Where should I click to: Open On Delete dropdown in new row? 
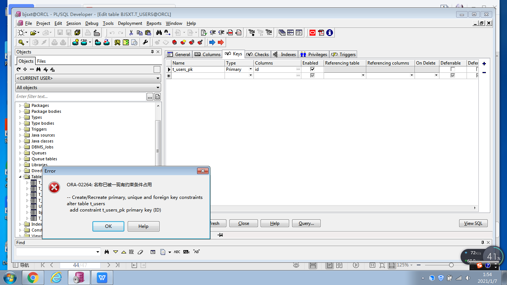[x=436, y=75]
